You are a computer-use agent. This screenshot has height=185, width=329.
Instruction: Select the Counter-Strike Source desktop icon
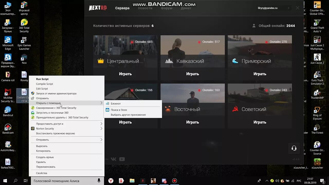pyautogui.click(x=317, y=148)
